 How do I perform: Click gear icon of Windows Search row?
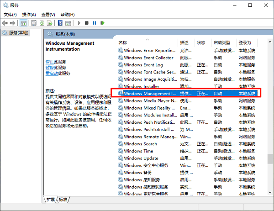121,144
